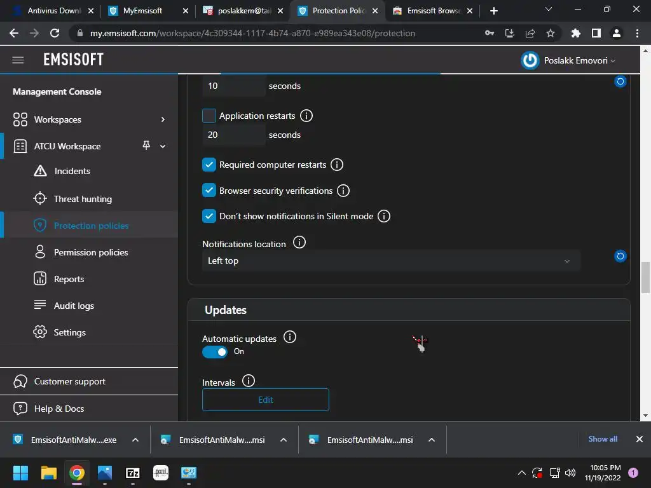Uncheck Required computer restarts

[209, 165]
